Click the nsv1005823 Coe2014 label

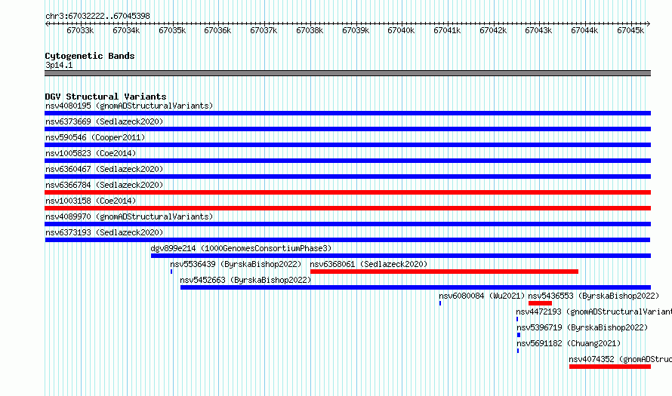(91, 153)
